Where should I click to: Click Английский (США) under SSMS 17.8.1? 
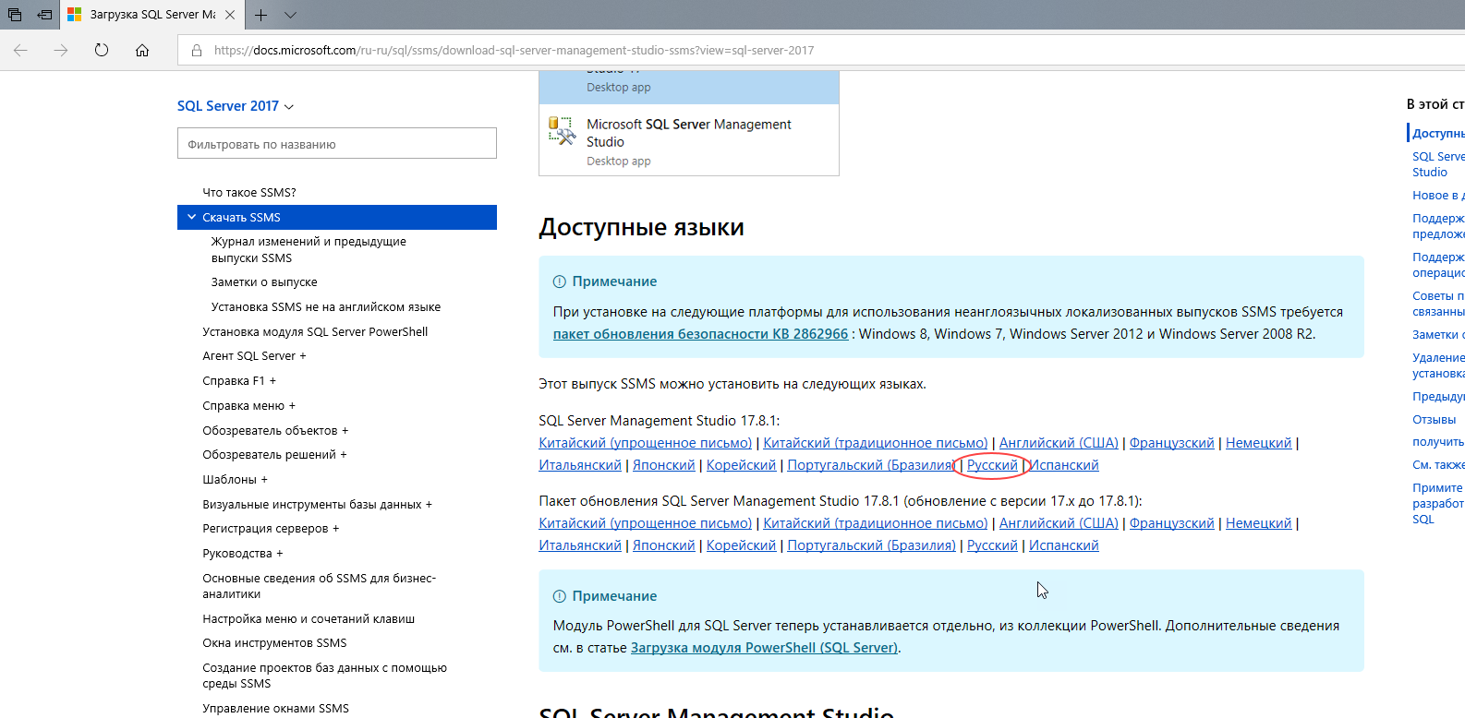[1059, 443]
